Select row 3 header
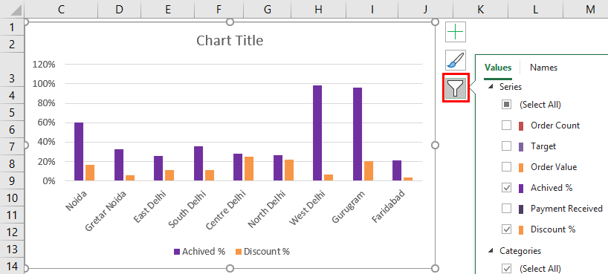 12,70
